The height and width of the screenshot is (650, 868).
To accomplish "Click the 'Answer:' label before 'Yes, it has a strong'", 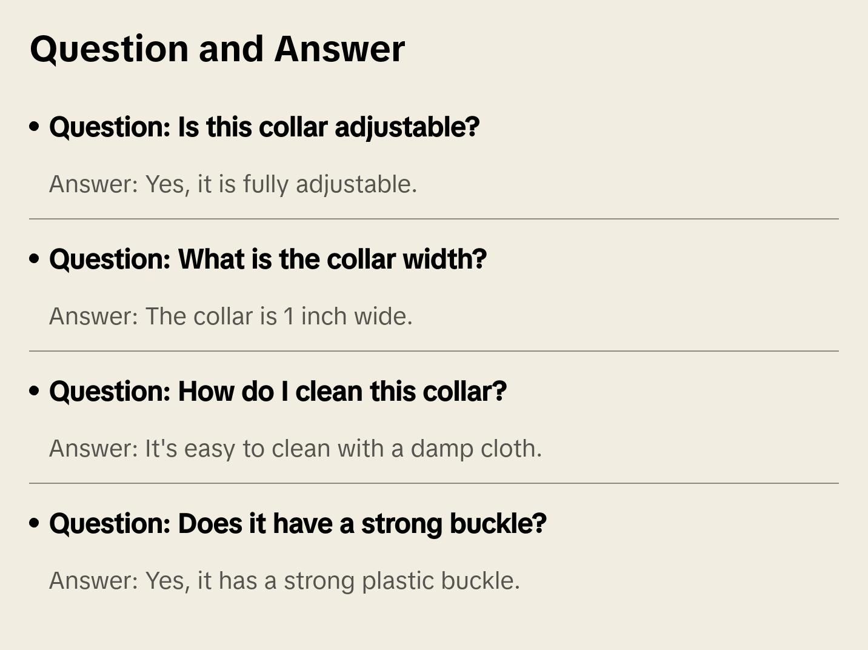I will (94, 581).
